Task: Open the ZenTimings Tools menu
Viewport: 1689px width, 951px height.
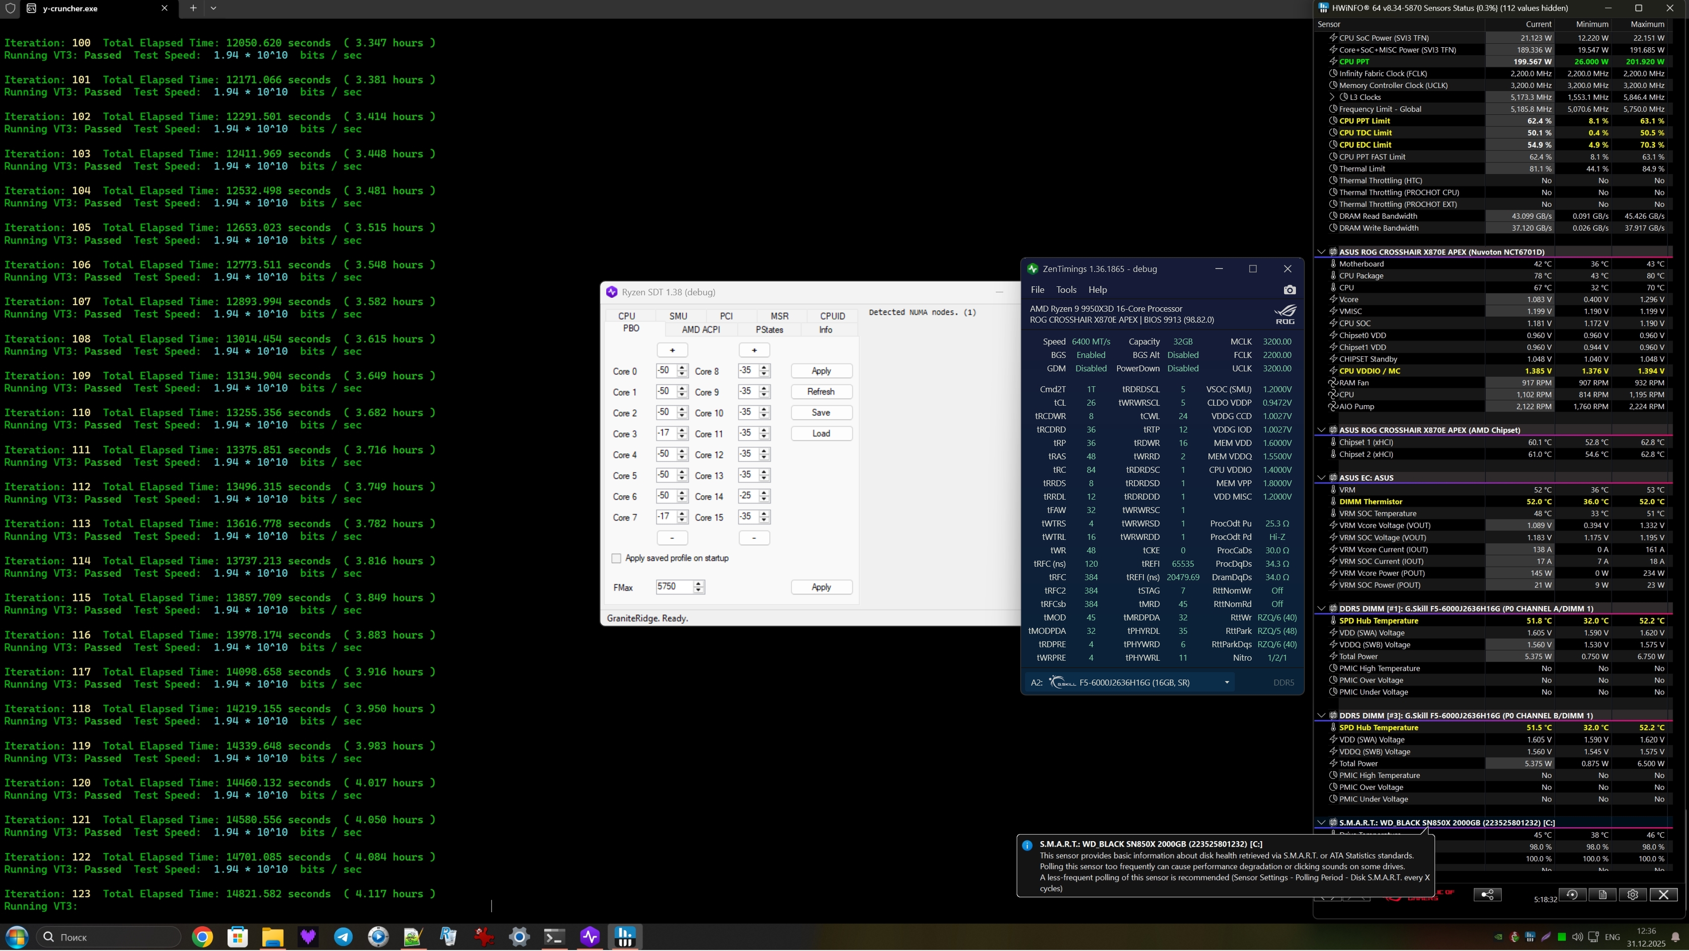Action: [1065, 290]
